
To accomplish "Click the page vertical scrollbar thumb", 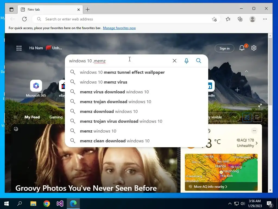I will [270, 72].
